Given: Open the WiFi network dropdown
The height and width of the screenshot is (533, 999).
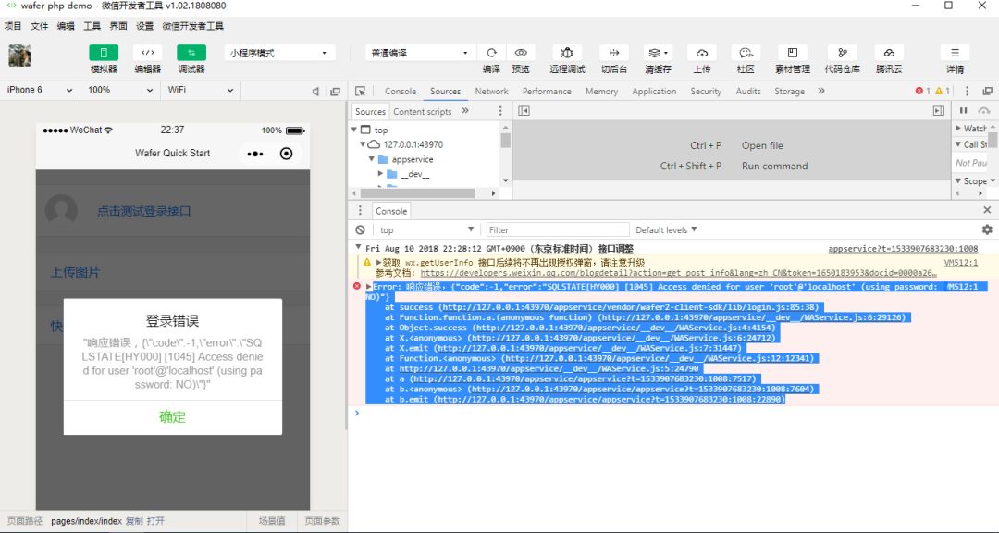Looking at the screenshot, I should [201, 90].
